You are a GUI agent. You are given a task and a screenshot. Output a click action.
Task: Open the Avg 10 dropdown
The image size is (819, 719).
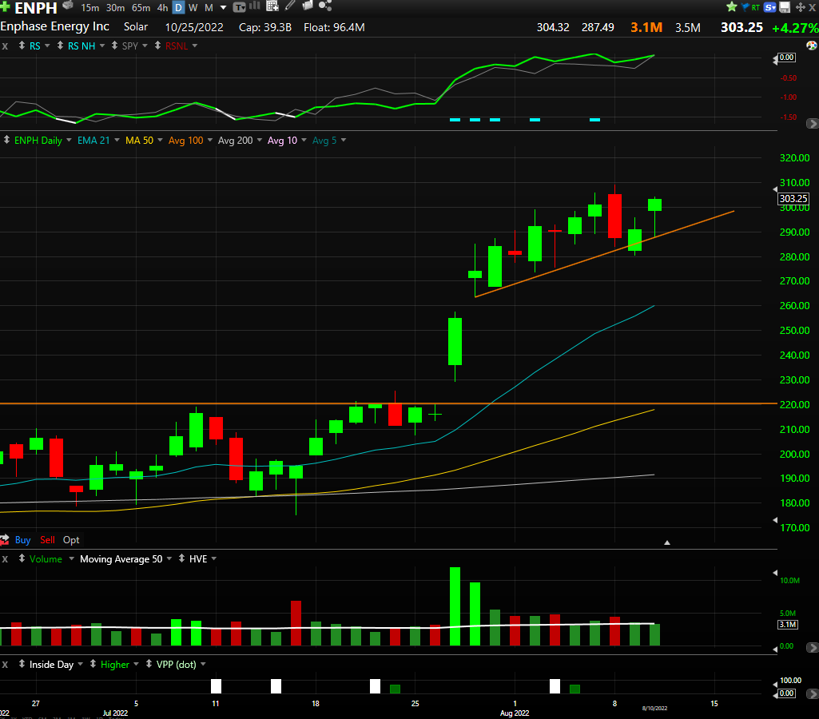[x=304, y=140]
